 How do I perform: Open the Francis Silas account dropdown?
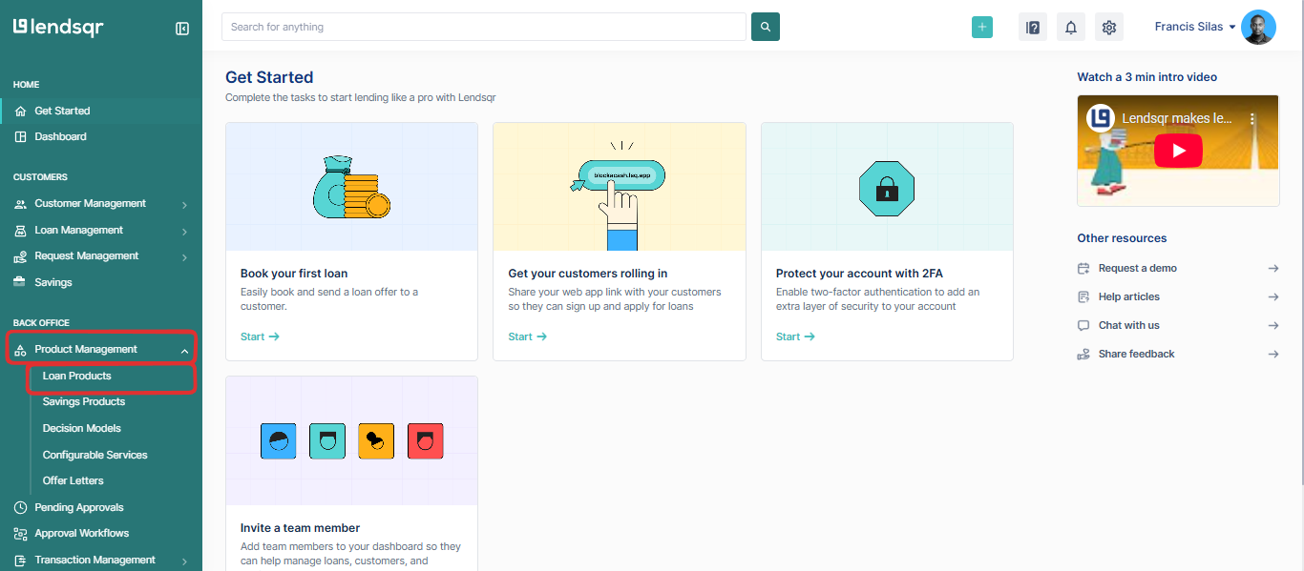coord(1195,27)
